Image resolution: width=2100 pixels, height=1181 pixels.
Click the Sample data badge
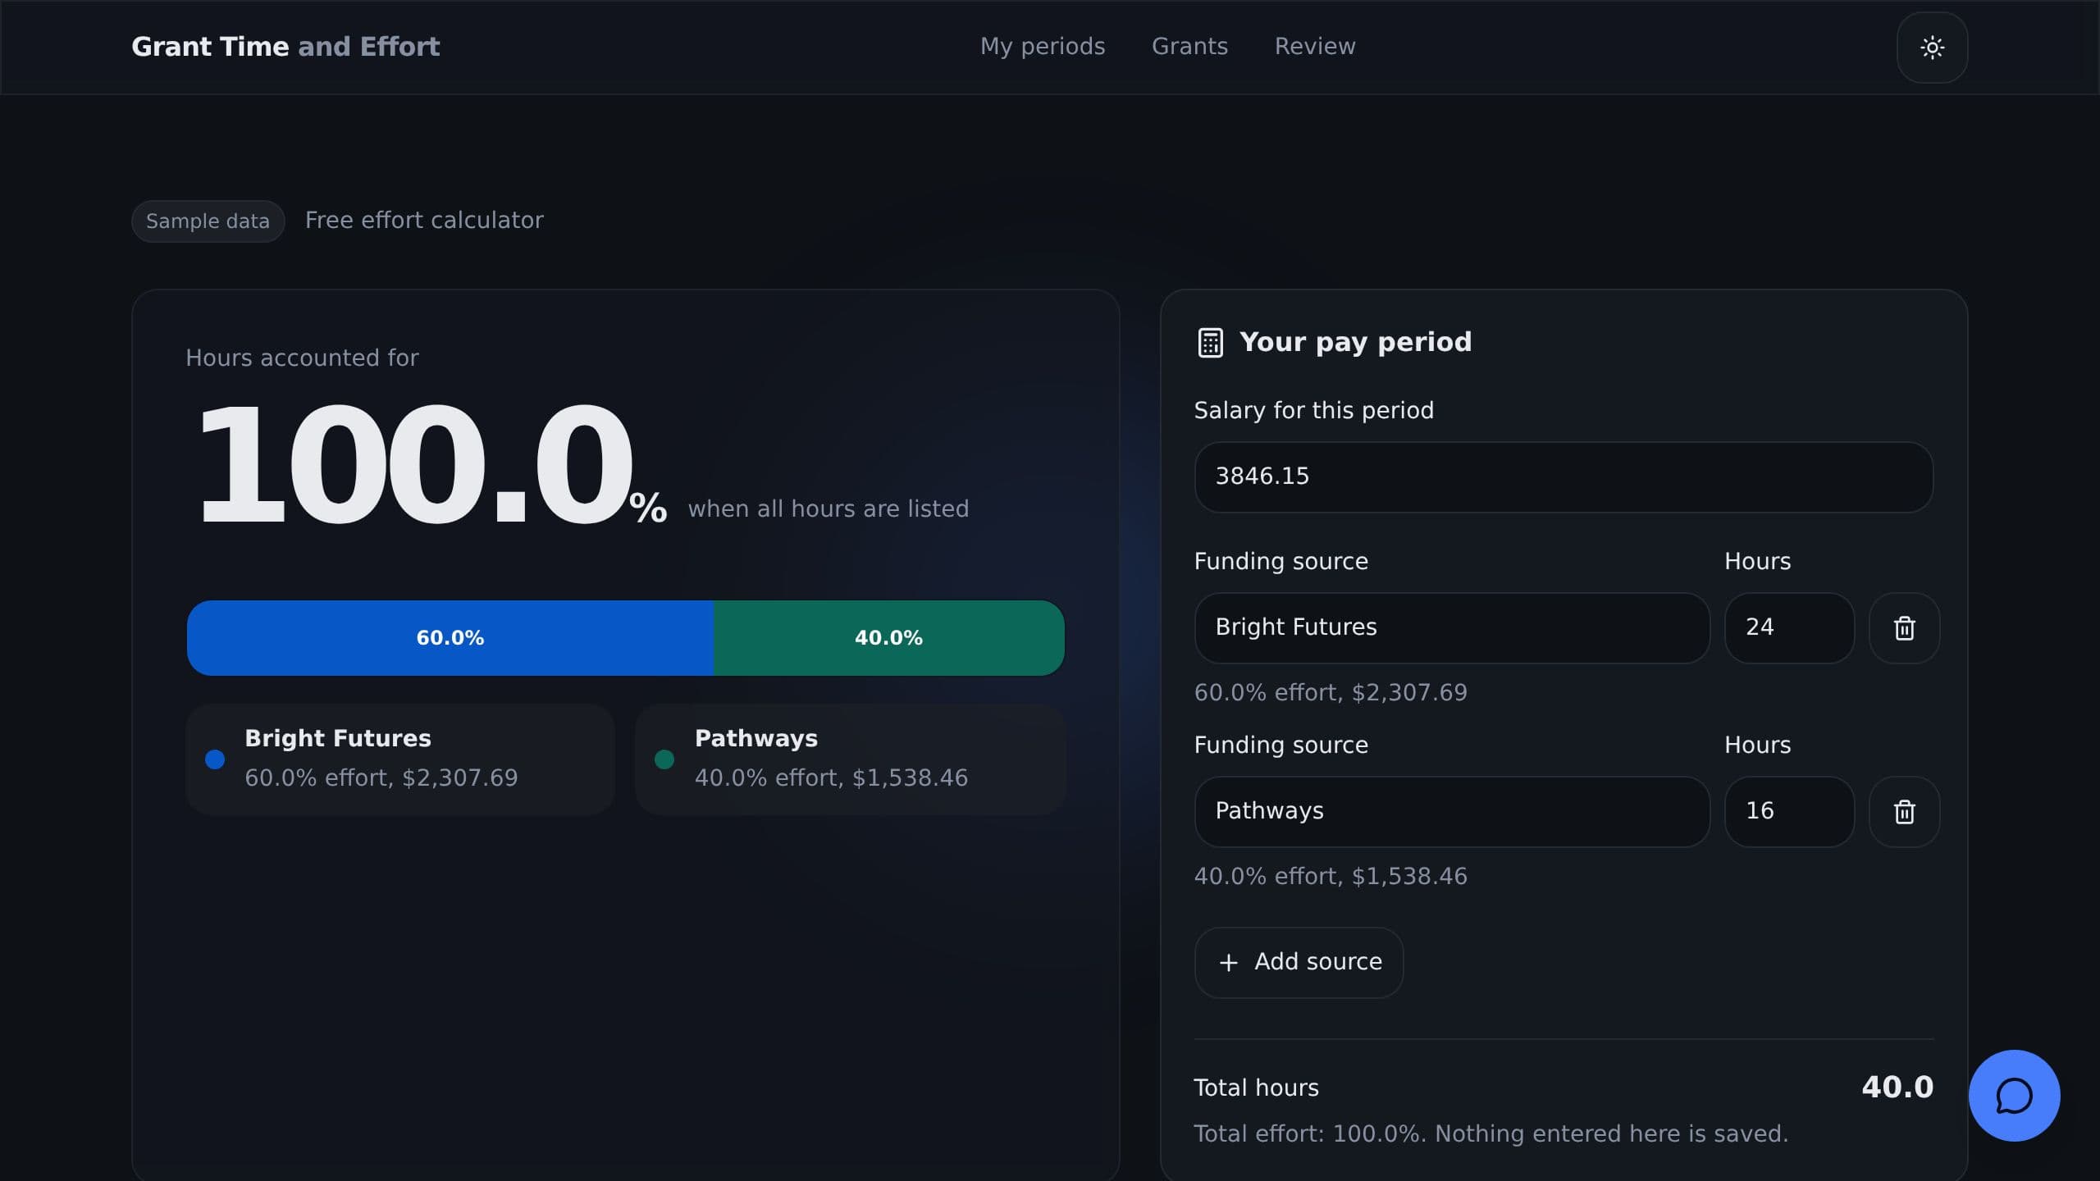[x=208, y=221]
